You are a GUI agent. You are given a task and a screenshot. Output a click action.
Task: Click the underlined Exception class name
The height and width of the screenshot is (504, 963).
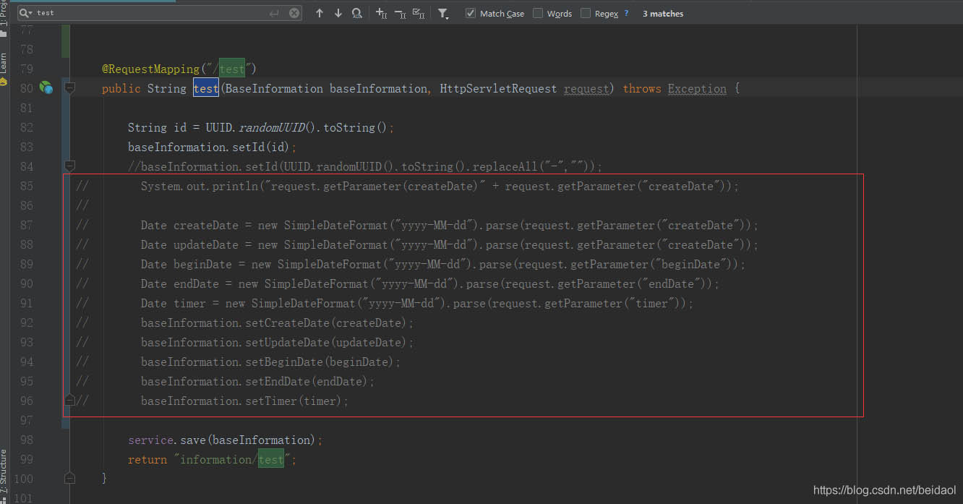697,89
